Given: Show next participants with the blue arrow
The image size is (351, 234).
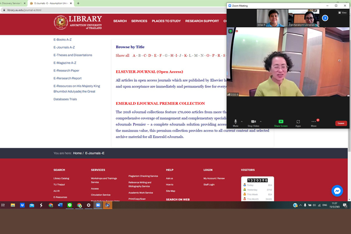Looking at the screenshot, I should tap(325, 18).
